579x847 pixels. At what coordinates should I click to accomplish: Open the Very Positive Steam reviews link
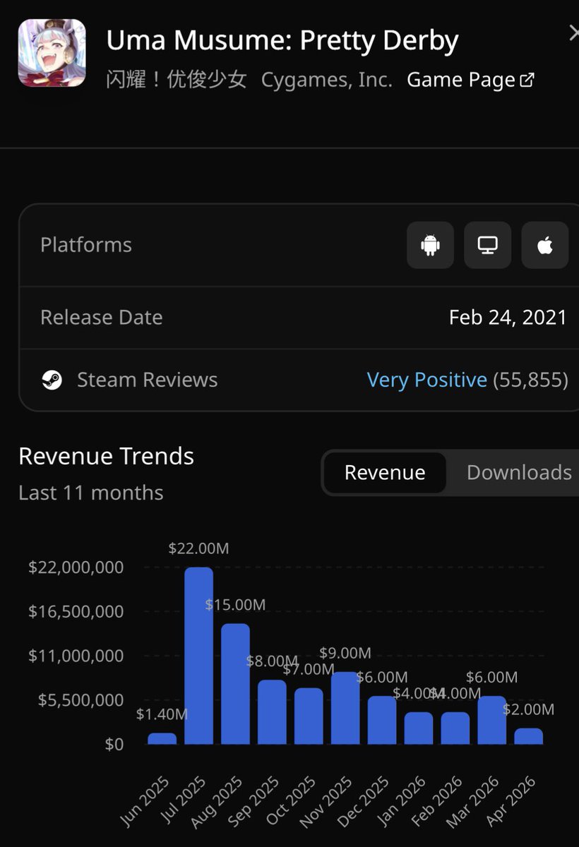pyautogui.click(x=427, y=380)
